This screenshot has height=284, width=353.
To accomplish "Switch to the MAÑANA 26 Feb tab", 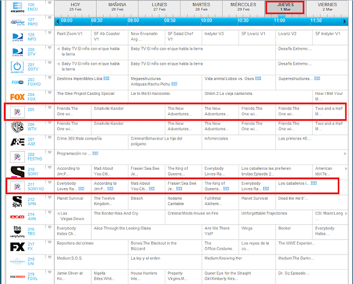I will [117, 7].
